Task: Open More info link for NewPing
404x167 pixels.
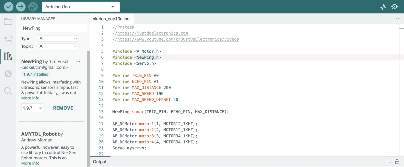Action: click(x=30, y=98)
